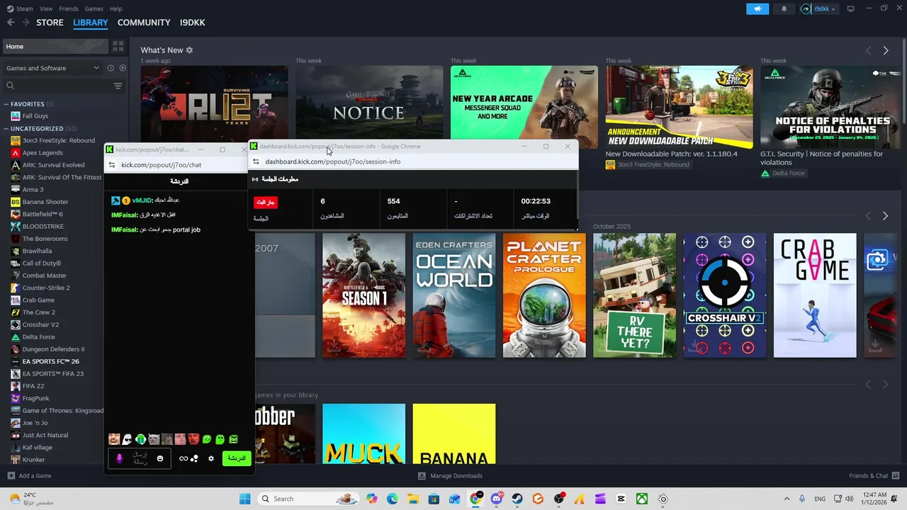Click the three-bubbles icon in Kick chat

coord(194,458)
